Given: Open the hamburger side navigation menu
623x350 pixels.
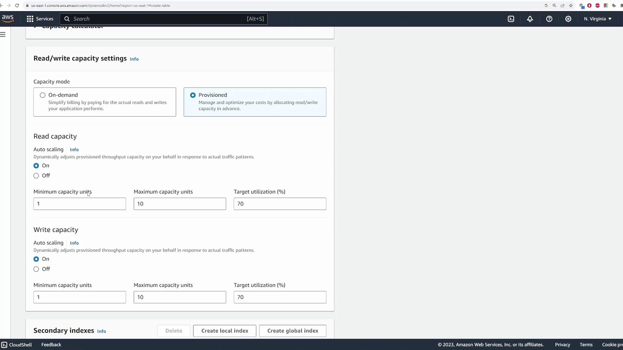Looking at the screenshot, I should click(x=3, y=34).
